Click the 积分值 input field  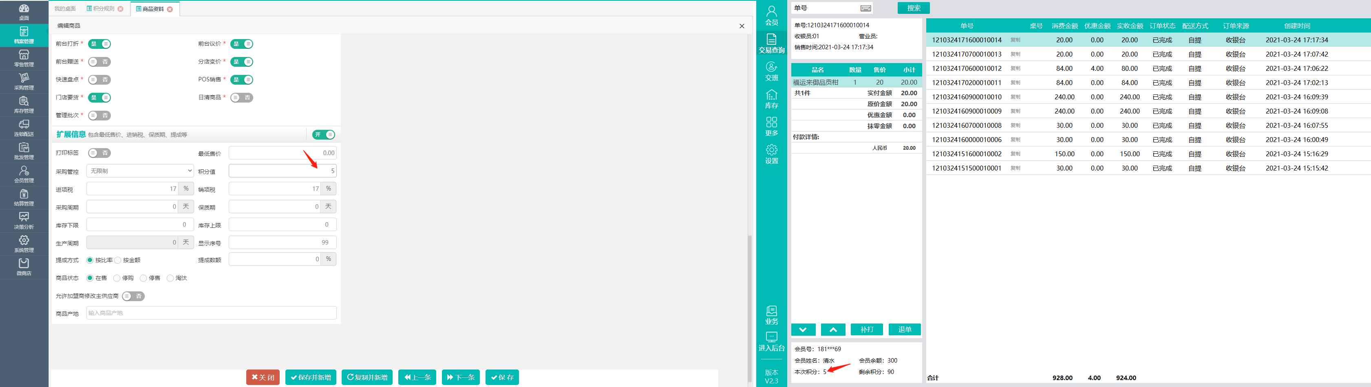(283, 171)
